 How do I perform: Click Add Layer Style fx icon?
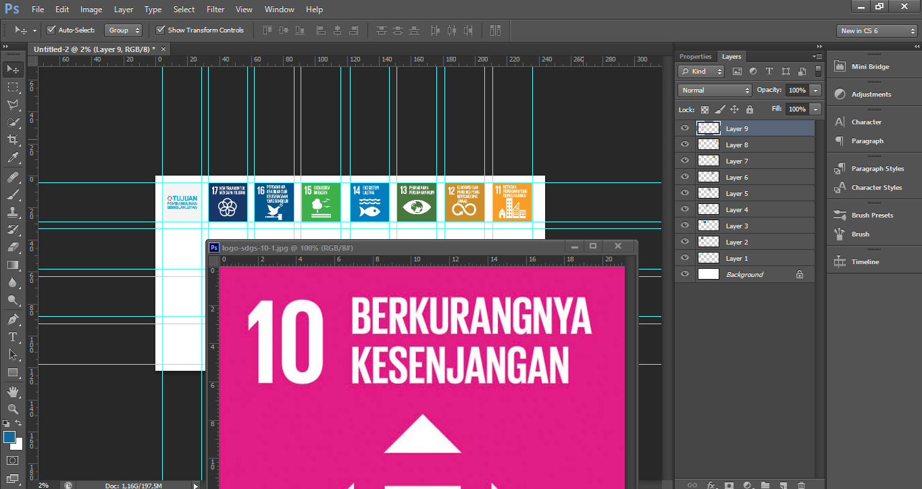711,485
